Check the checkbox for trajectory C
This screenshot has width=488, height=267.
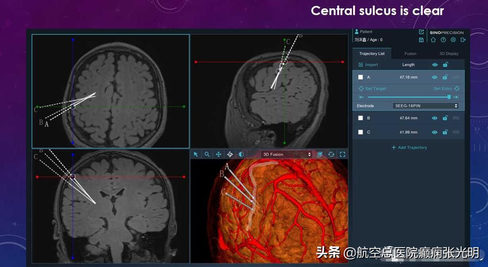(361, 132)
